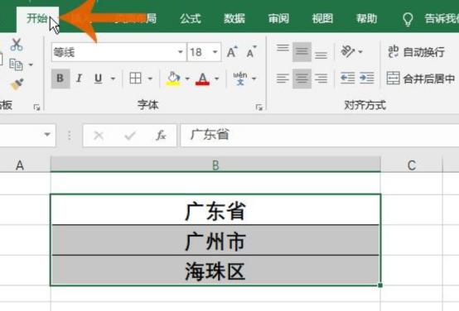The width and height of the screenshot is (459, 311).
Task: Toggle Bold formatting
Action: (x=60, y=79)
